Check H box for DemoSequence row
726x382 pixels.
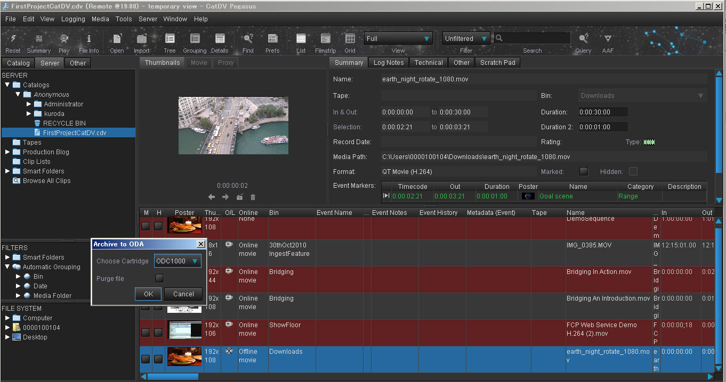click(x=158, y=226)
